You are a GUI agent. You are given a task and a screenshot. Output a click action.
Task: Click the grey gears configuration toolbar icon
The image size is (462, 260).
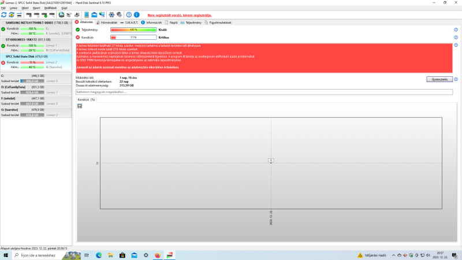pos(120,15)
